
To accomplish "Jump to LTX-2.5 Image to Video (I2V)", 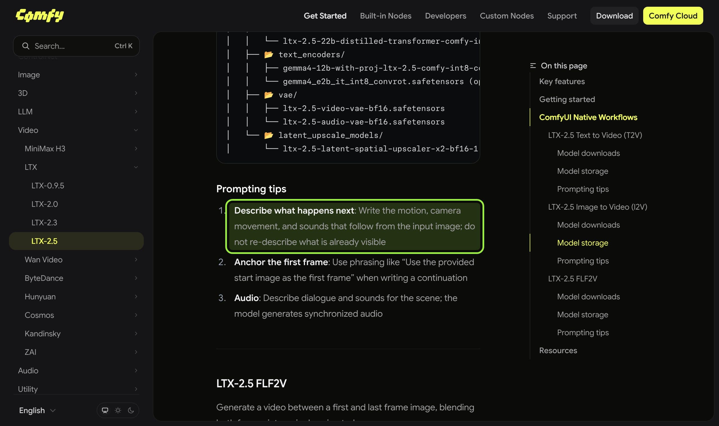I will coord(597,207).
